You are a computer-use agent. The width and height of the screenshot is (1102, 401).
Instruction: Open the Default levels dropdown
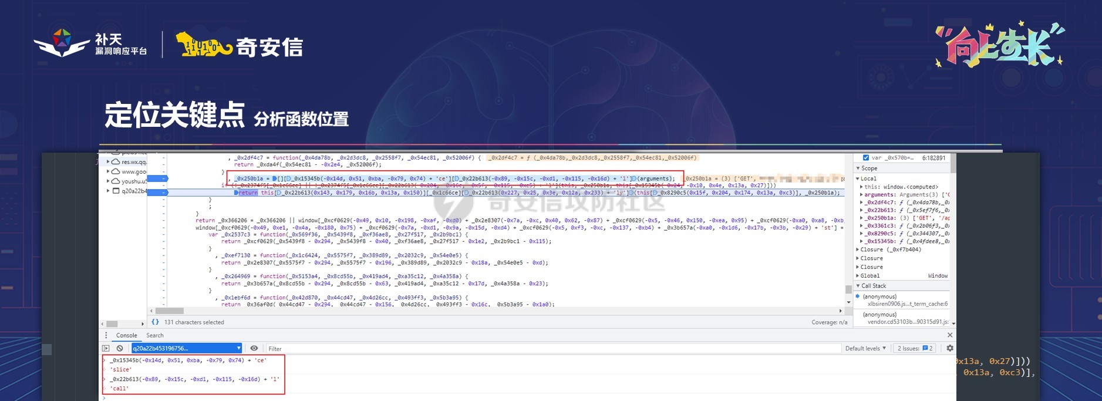(x=865, y=348)
